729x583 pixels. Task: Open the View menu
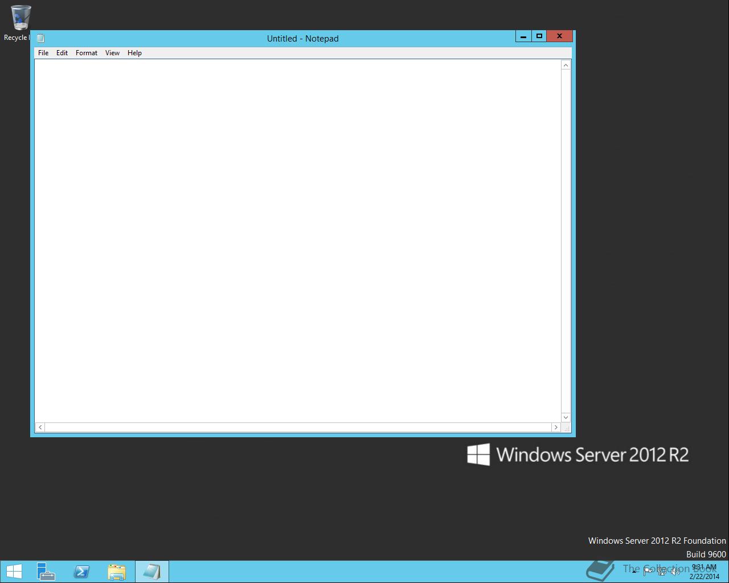click(x=112, y=53)
